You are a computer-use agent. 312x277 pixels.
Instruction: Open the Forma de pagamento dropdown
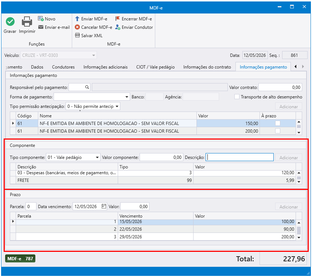[126, 97]
